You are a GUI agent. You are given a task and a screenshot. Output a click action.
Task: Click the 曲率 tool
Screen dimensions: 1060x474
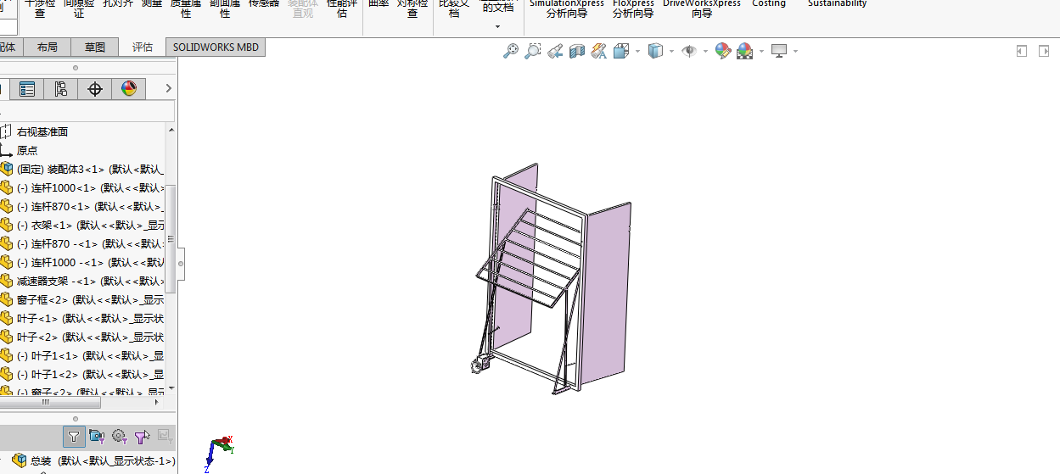[379, 3]
